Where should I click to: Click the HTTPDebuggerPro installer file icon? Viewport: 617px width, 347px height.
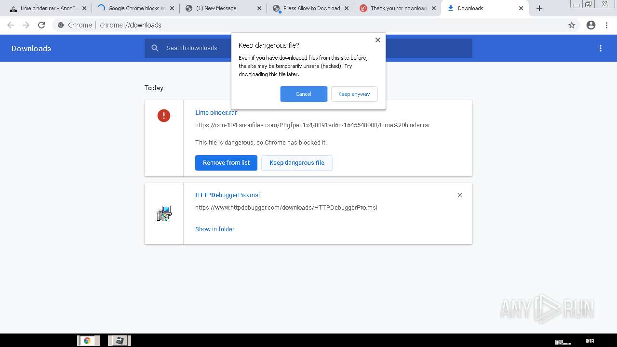[x=164, y=214]
